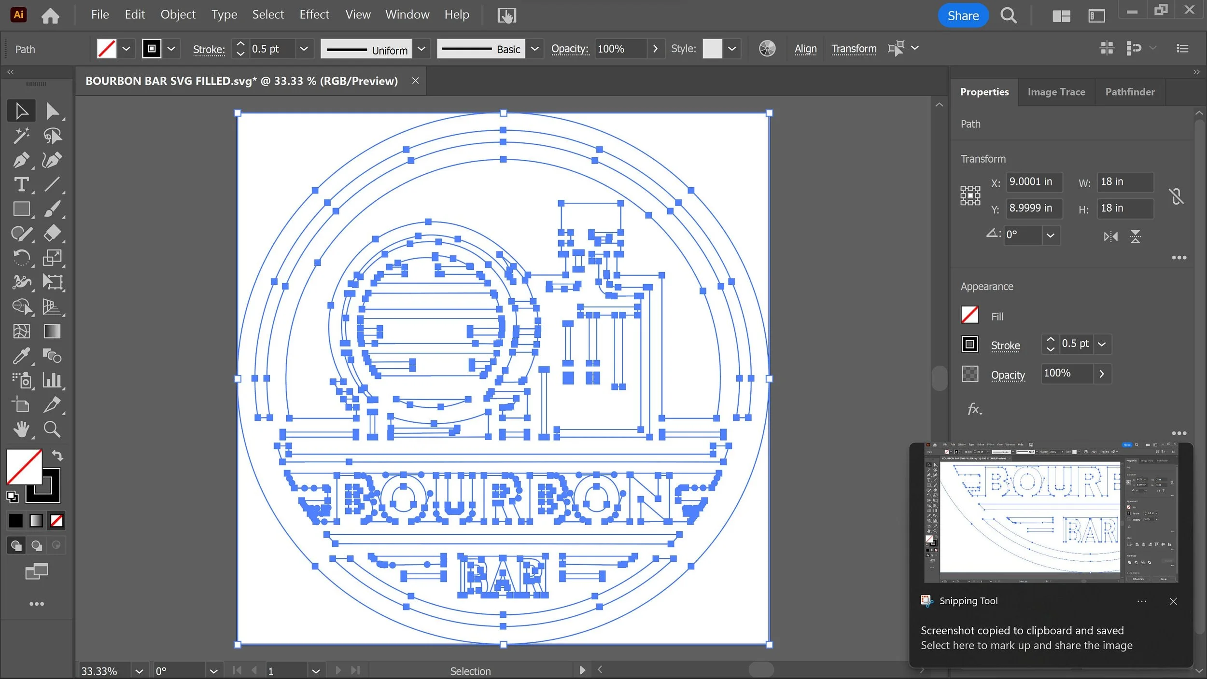1207x679 pixels.
Task: Select the Zoom tool
Action: click(52, 430)
